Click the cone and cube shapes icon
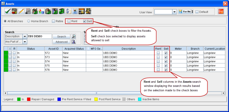229x112 pixels. (x=41, y=11)
